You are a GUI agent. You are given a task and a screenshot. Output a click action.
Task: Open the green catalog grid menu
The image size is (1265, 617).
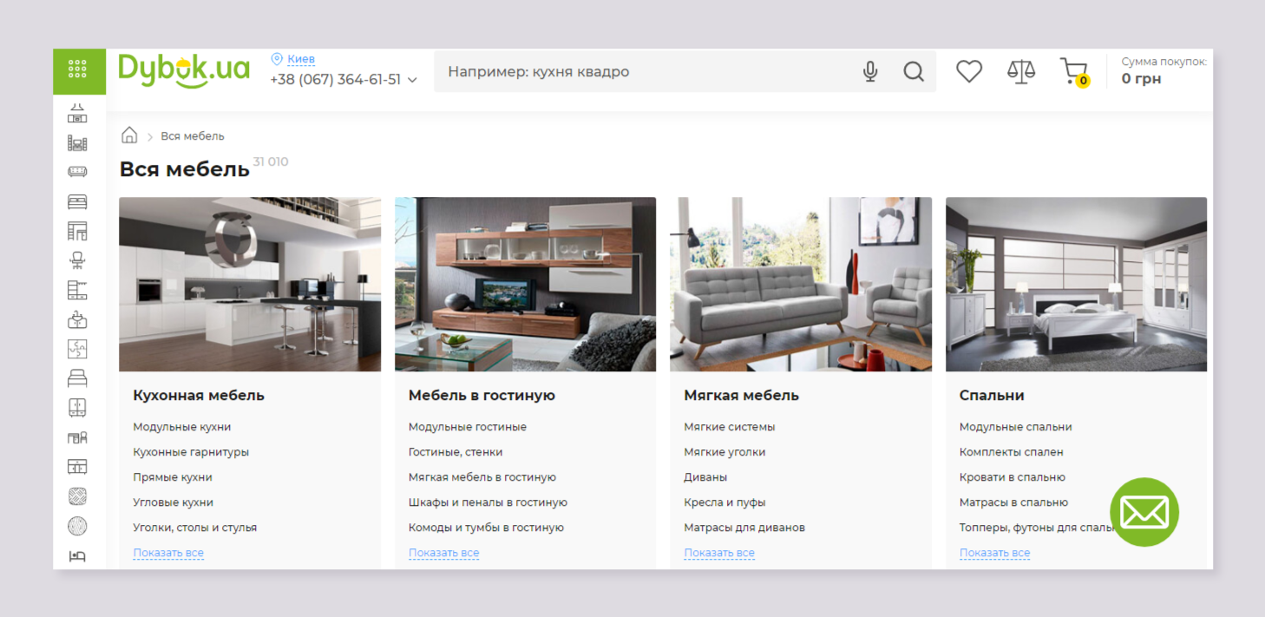click(x=78, y=70)
